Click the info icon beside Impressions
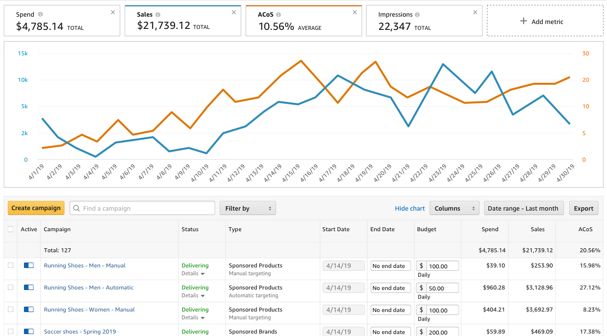 point(417,15)
